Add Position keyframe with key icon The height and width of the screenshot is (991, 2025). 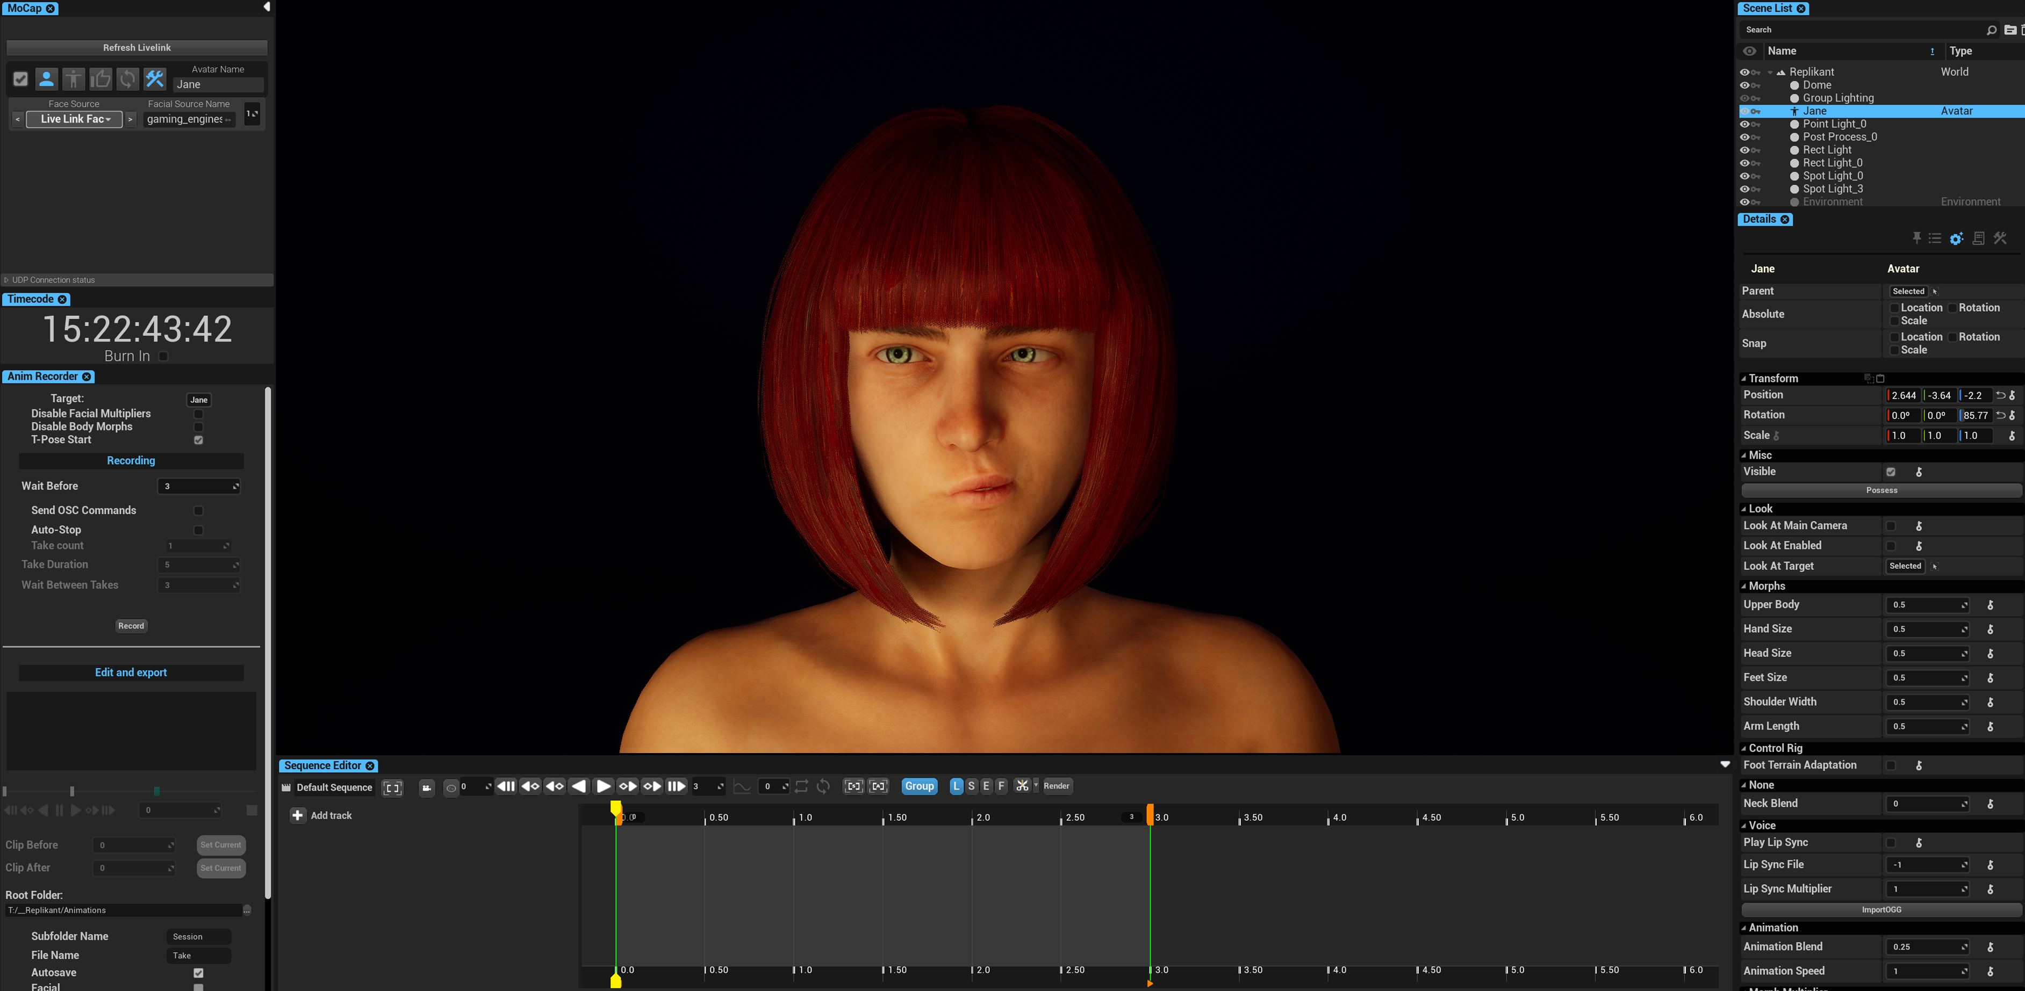coord(2013,395)
